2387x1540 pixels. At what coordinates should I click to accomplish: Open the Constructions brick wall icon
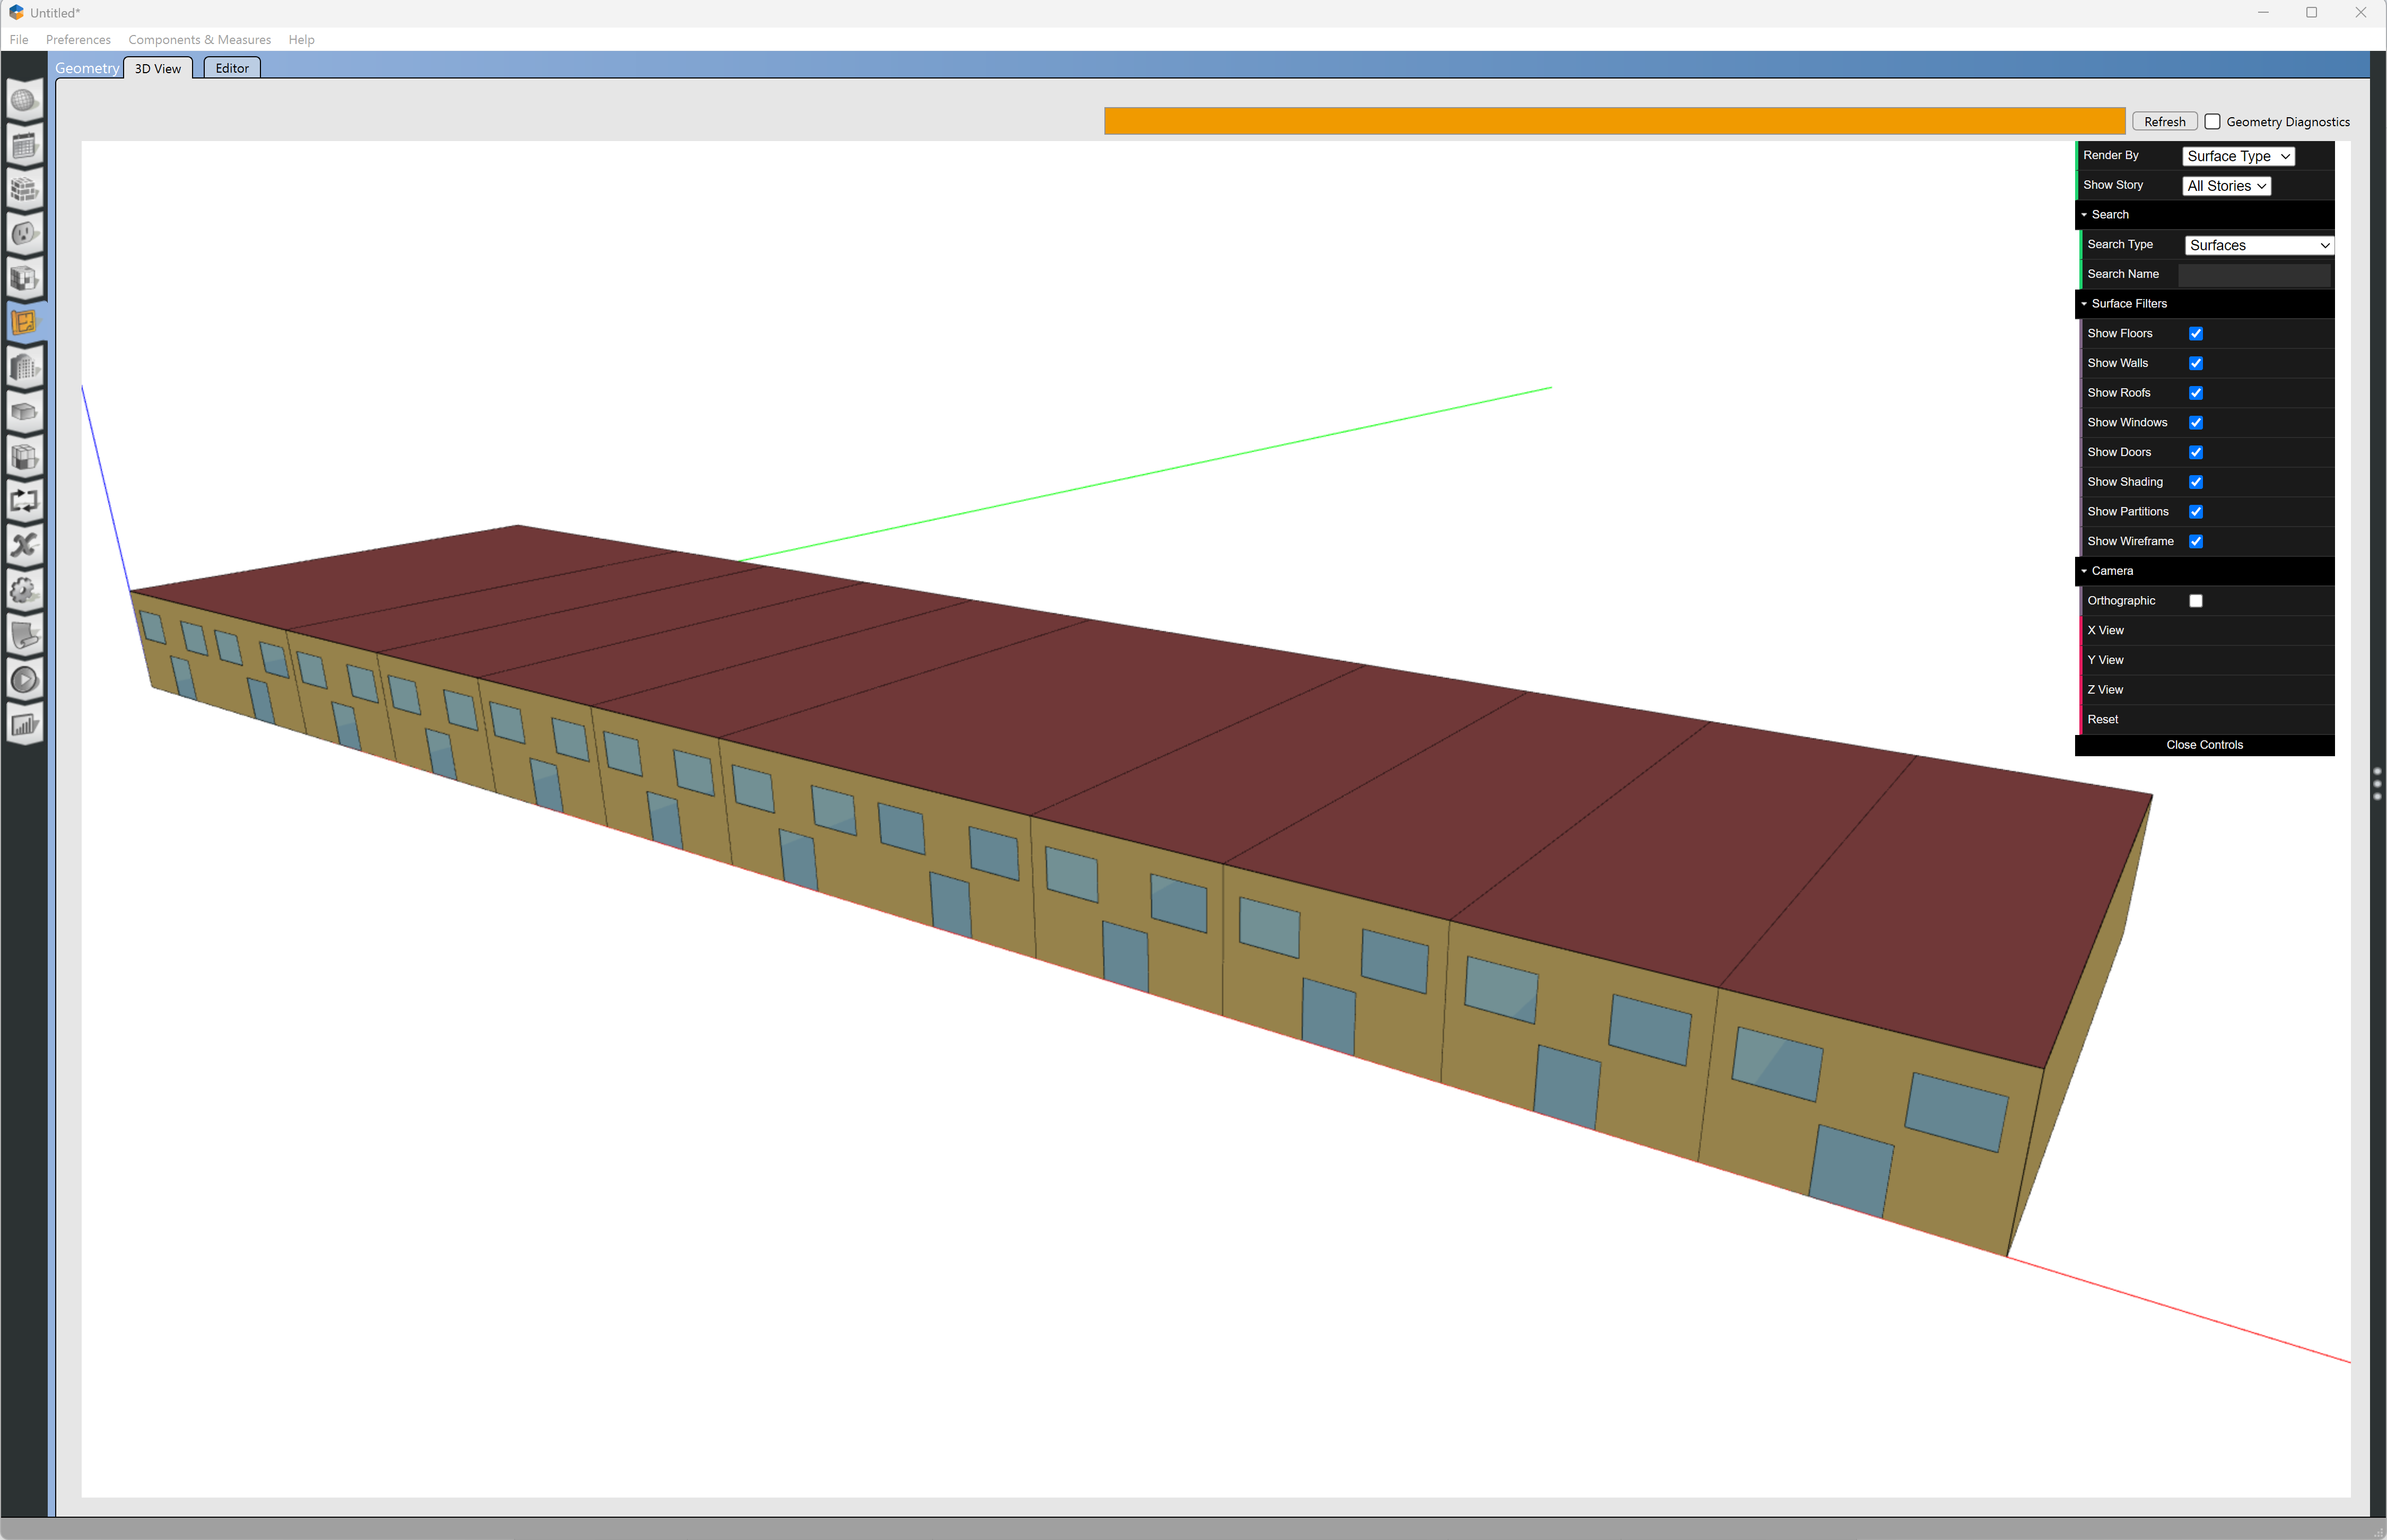tap(24, 189)
